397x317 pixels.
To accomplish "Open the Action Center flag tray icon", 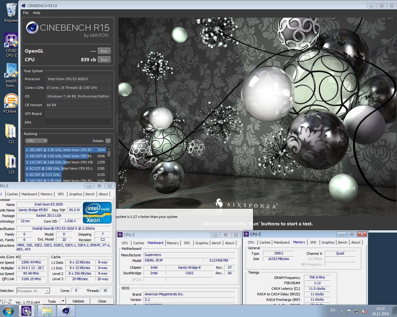I will 349,311.
